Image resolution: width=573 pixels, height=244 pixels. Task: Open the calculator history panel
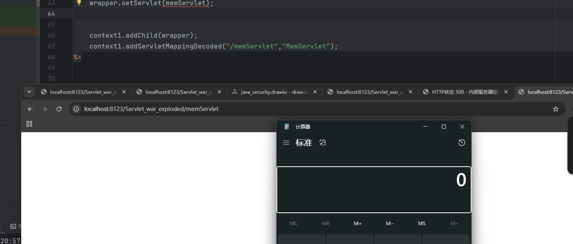(x=462, y=143)
